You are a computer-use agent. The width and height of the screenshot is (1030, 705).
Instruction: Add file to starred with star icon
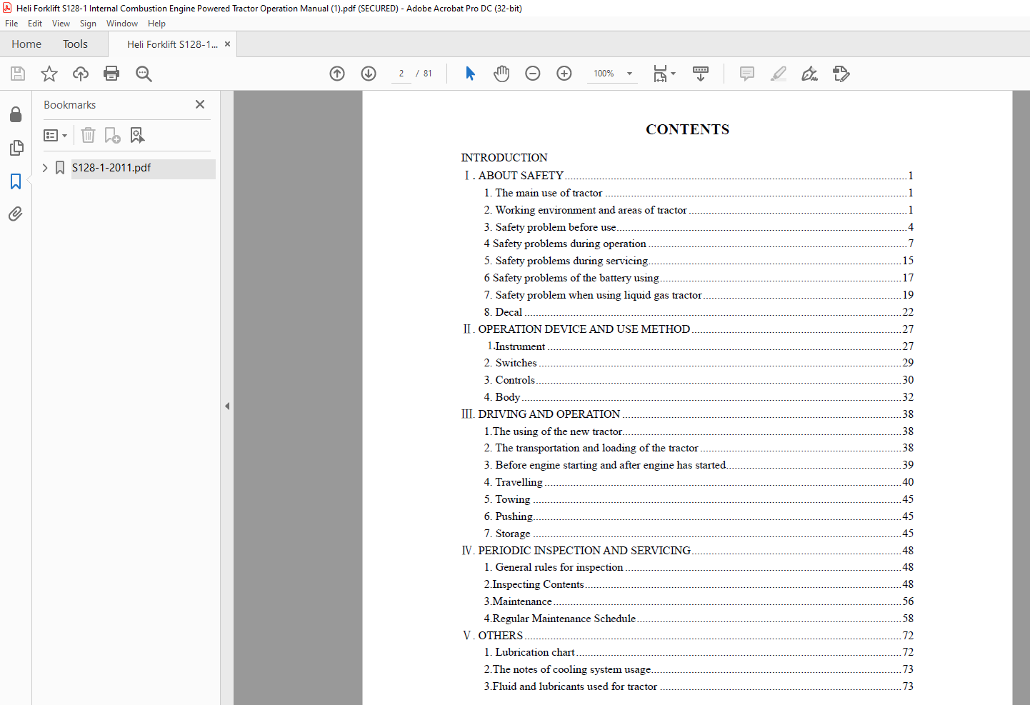(x=49, y=74)
